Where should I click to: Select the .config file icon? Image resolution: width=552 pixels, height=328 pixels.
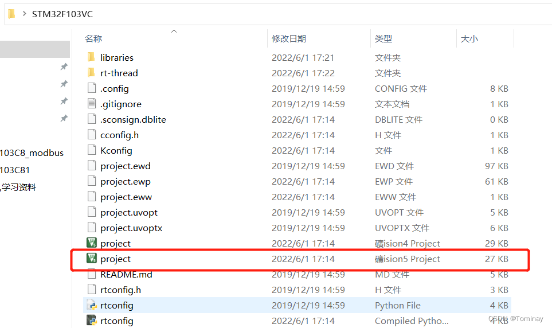coord(92,88)
